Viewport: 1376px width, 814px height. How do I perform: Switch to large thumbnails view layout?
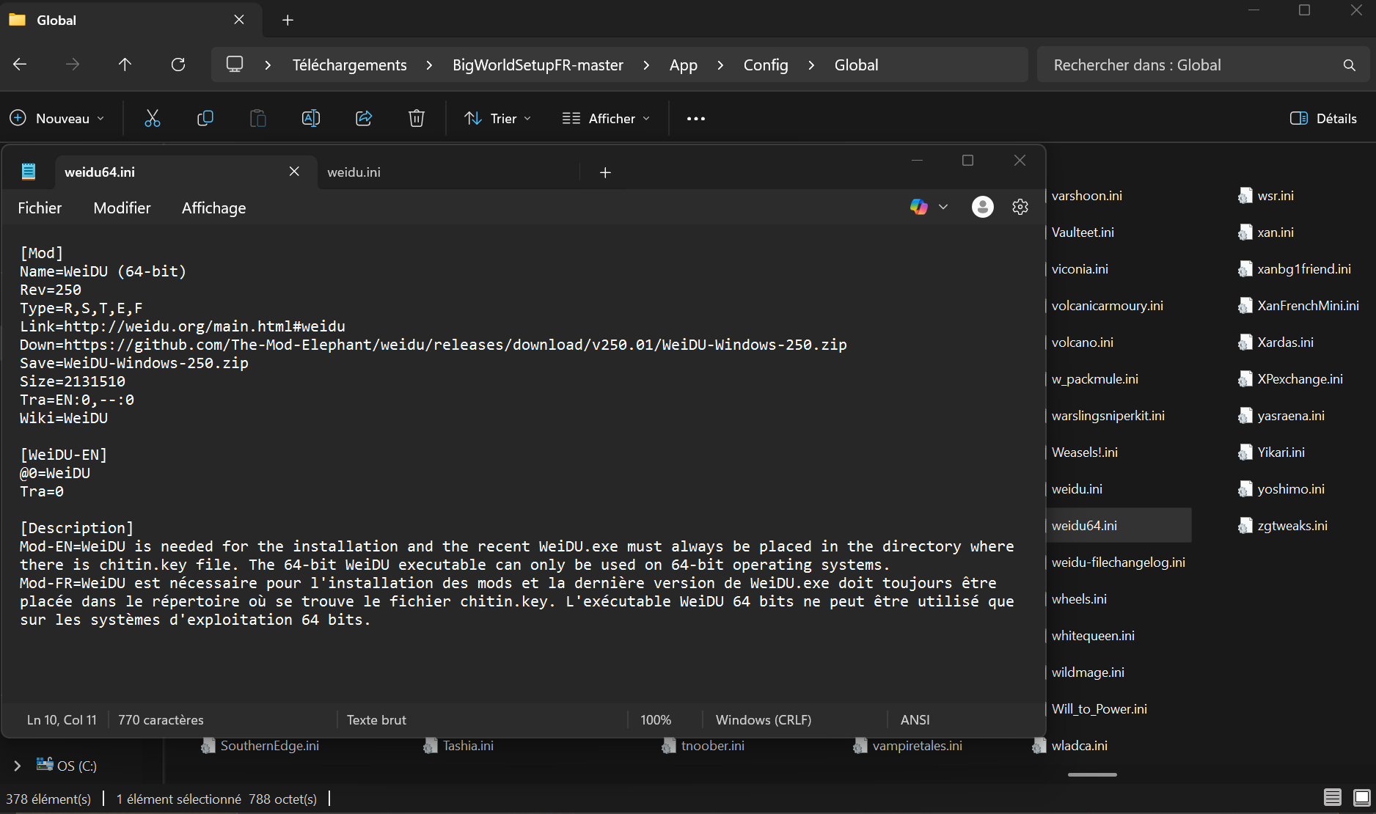1362,797
